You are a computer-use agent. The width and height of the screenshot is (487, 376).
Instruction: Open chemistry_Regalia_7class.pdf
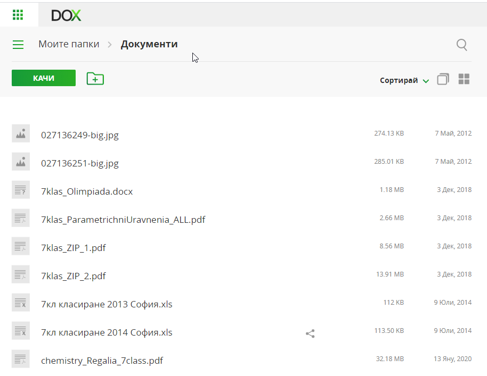[x=102, y=361]
